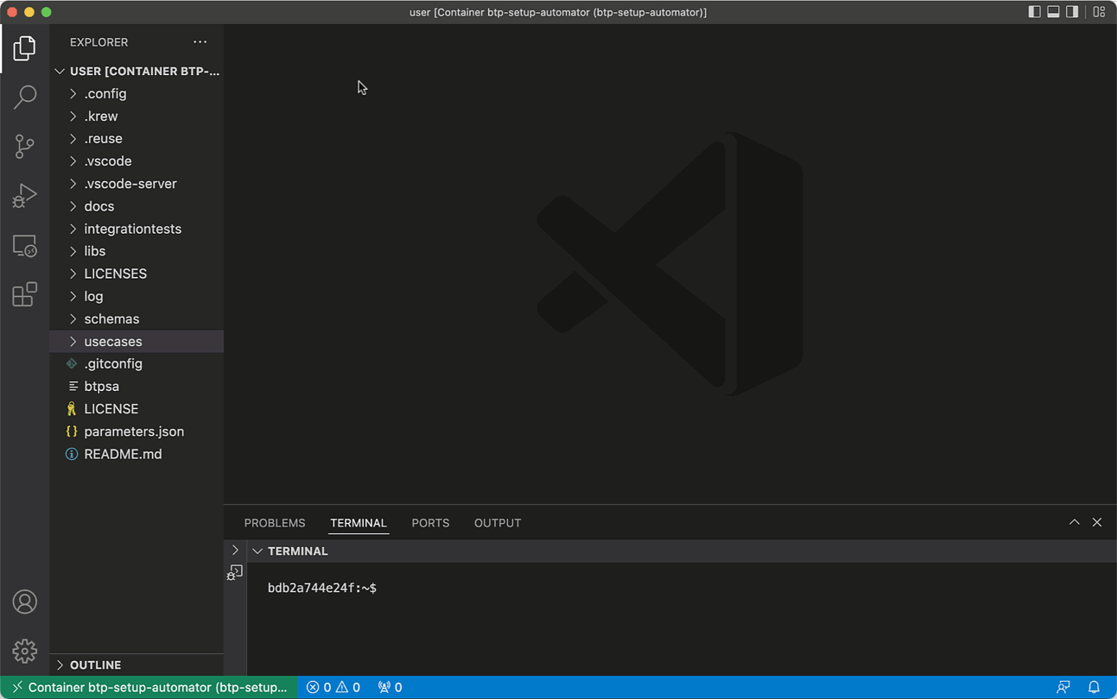Viewport: 1117px width, 699px height.
Task: Expand the integrationtests folder
Action: (136, 229)
